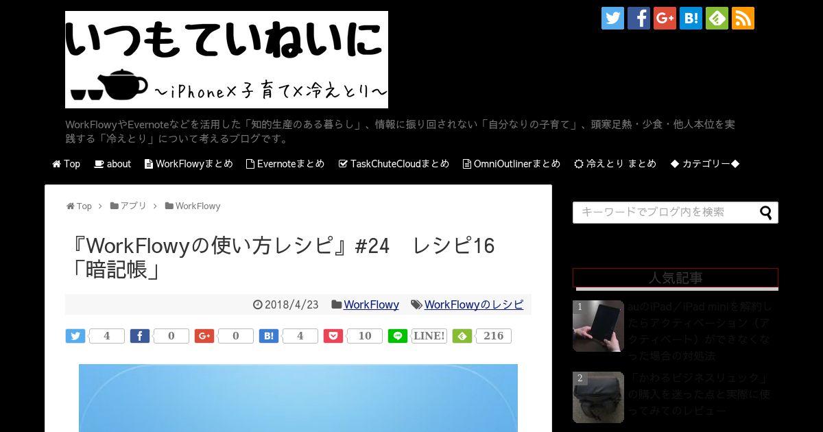Open the Twitter icon in the header
Viewport: 823px width, 432px height.
[x=612, y=19]
